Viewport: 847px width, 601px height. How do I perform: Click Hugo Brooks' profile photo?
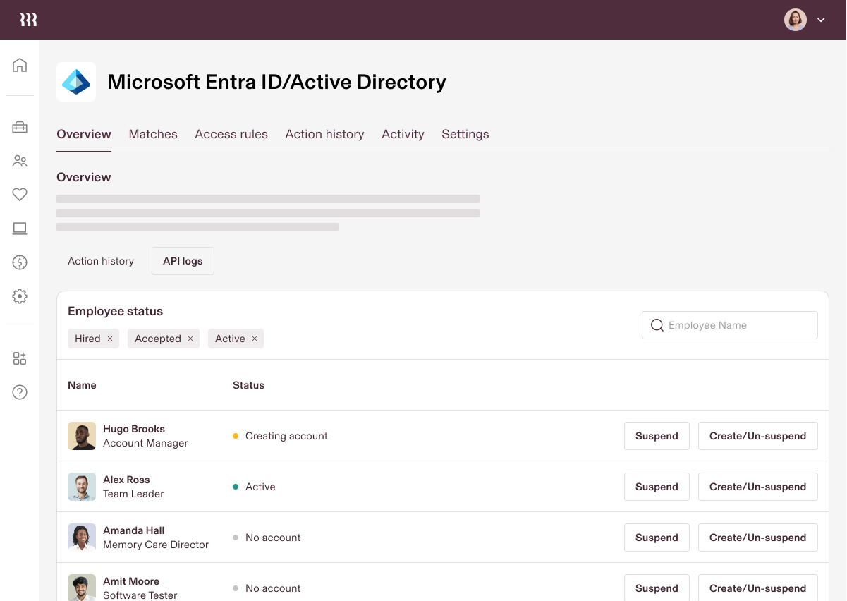click(x=82, y=436)
